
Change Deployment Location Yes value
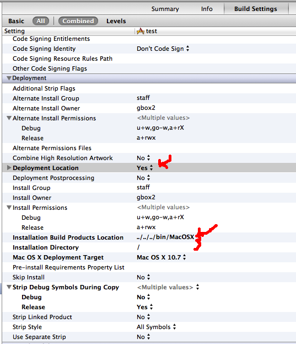click(145, 168)
